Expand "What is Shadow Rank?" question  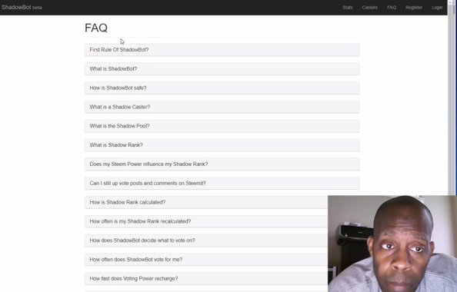coord(222,145)
